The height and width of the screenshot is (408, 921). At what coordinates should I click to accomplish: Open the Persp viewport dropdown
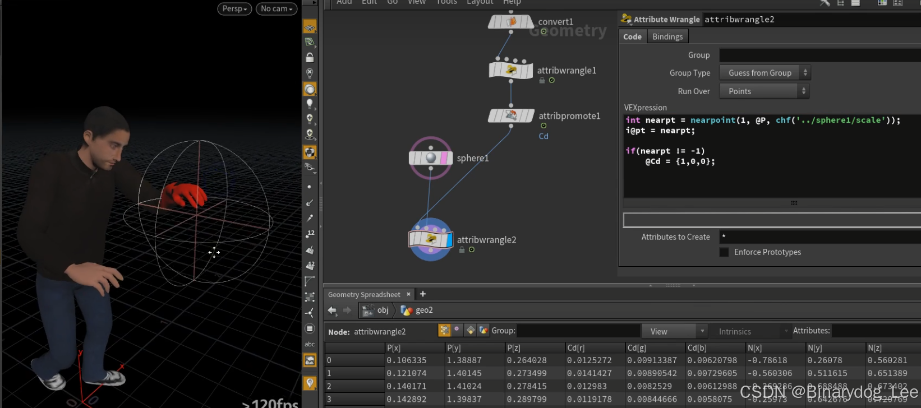tap(234, 8)
